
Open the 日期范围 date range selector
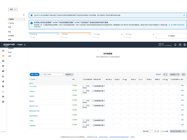point(175,74)
